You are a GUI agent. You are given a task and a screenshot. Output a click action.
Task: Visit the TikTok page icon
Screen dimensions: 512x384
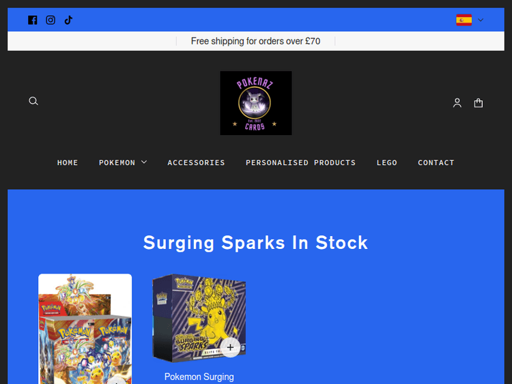coord(68,20)
